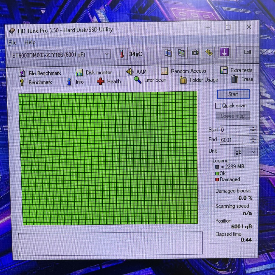
Task: Open the Health tab
Action: 109,82
